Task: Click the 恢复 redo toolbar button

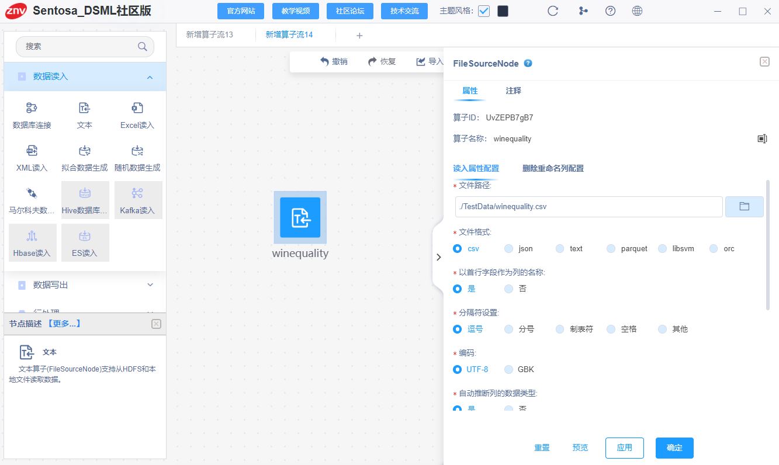Action: (x=382, y=61)
